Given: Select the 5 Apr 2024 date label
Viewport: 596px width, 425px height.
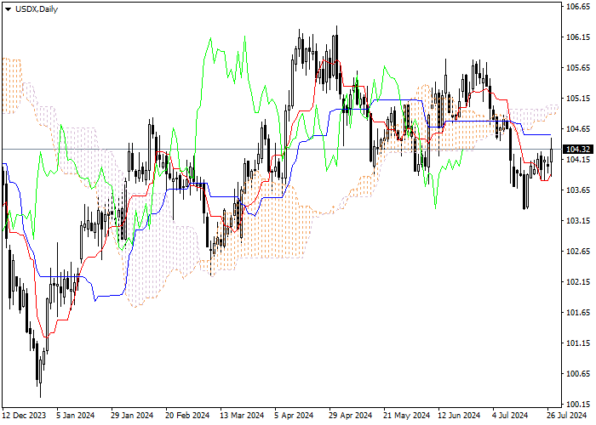Looking at the screenshot, I should click(294, 416).
